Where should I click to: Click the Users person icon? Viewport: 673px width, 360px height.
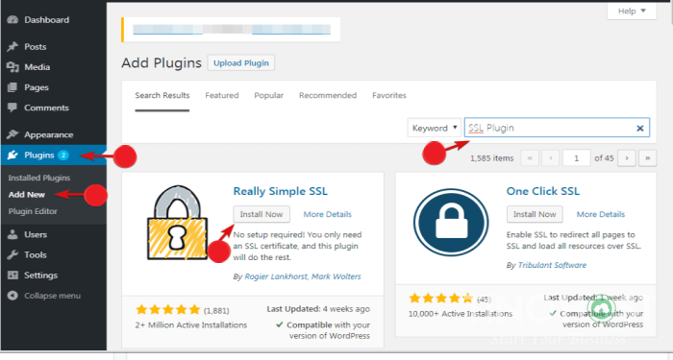tap(12, 234)
